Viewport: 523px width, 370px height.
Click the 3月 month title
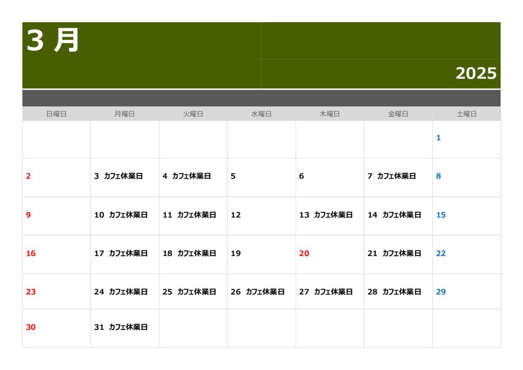coord(53,40)
